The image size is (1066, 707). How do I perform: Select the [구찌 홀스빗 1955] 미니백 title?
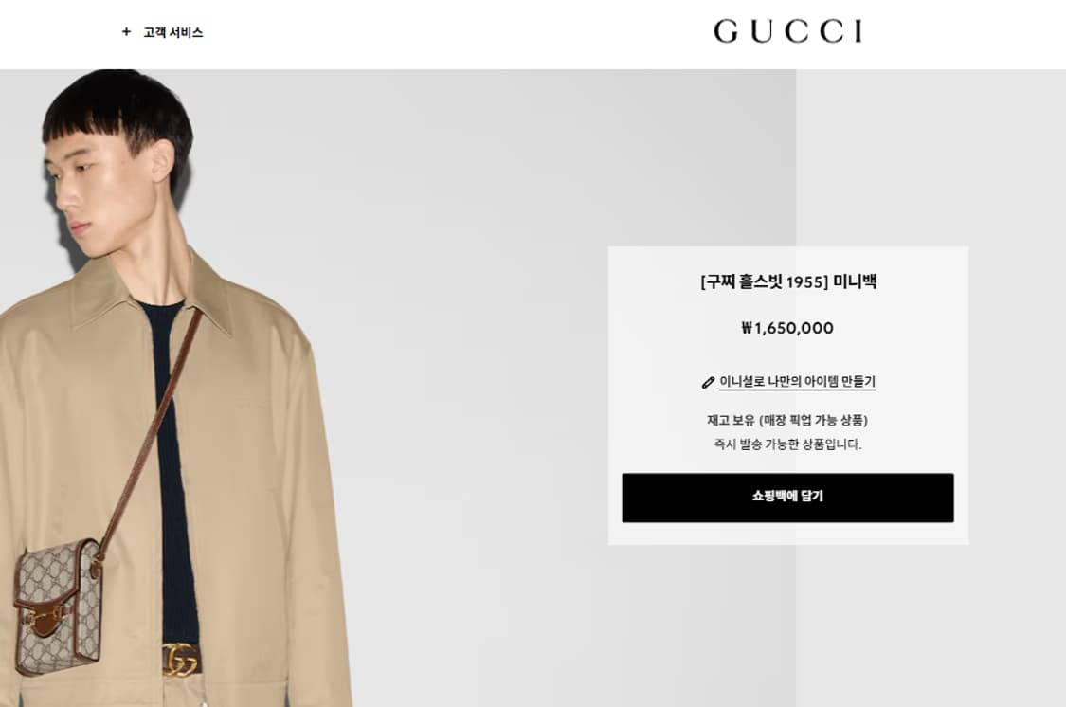point(788,281)
